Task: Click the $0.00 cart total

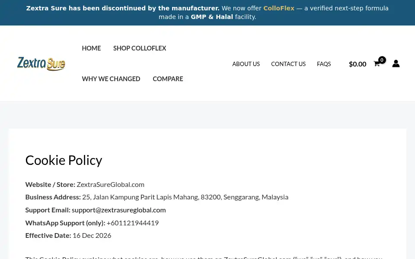Action: [358, 64]
